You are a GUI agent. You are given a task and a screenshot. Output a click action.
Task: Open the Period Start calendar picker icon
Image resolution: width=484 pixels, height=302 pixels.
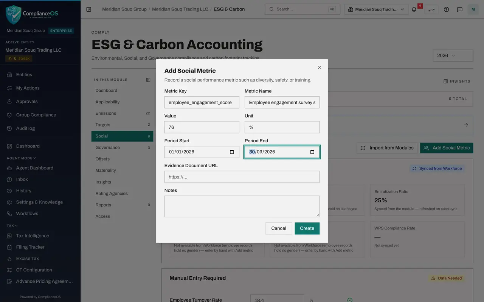(x=232, y=152)
